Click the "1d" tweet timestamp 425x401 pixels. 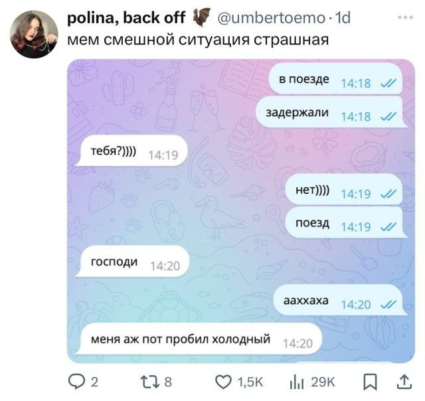coord(343,18)
